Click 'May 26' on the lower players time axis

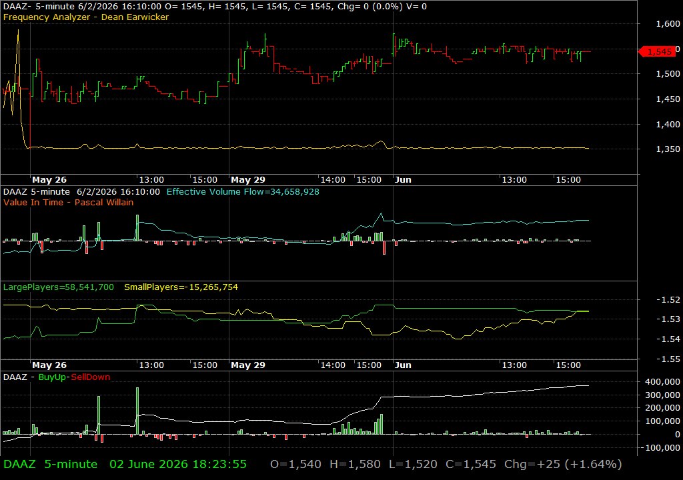pyautogui.click(x=49, y=365)
